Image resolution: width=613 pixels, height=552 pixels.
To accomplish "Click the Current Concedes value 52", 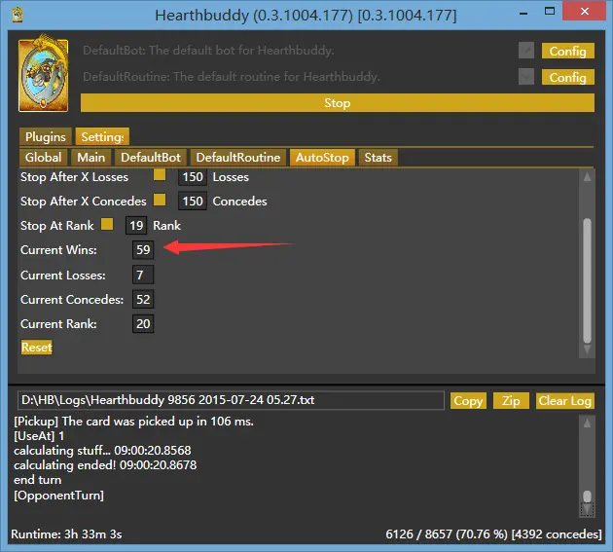I will [143, 299].
